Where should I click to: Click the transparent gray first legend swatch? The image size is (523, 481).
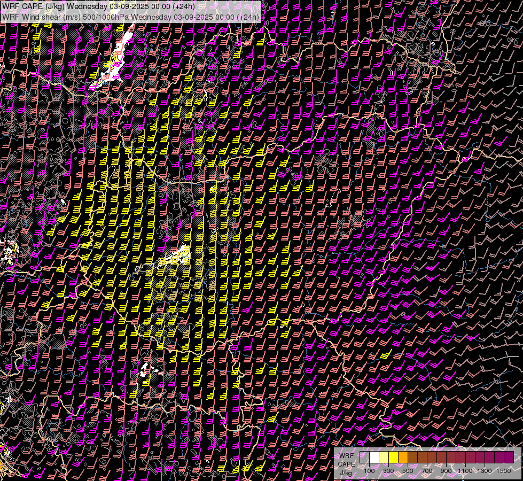364,457
